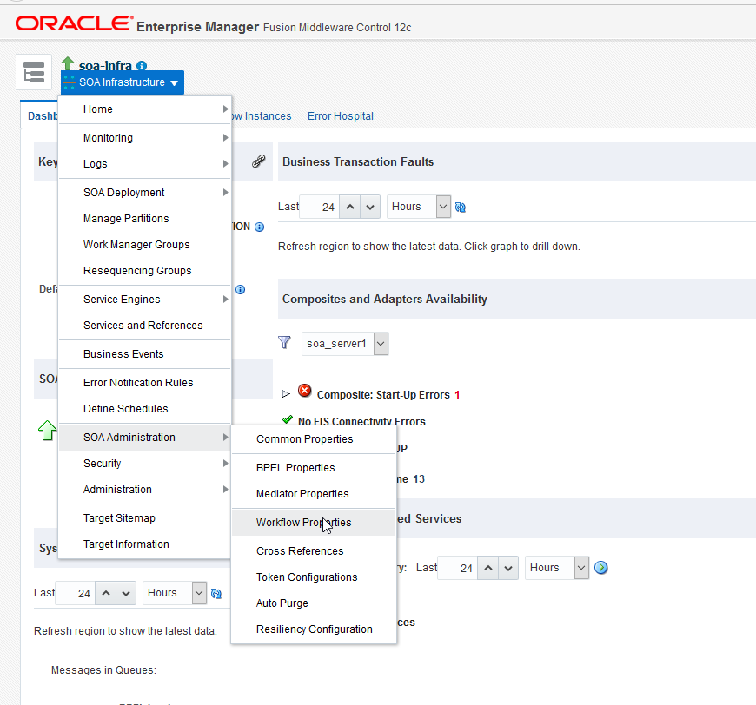Click the link icon in Key panel header
This screenshot has width=756, height=705.
[258, 161]
